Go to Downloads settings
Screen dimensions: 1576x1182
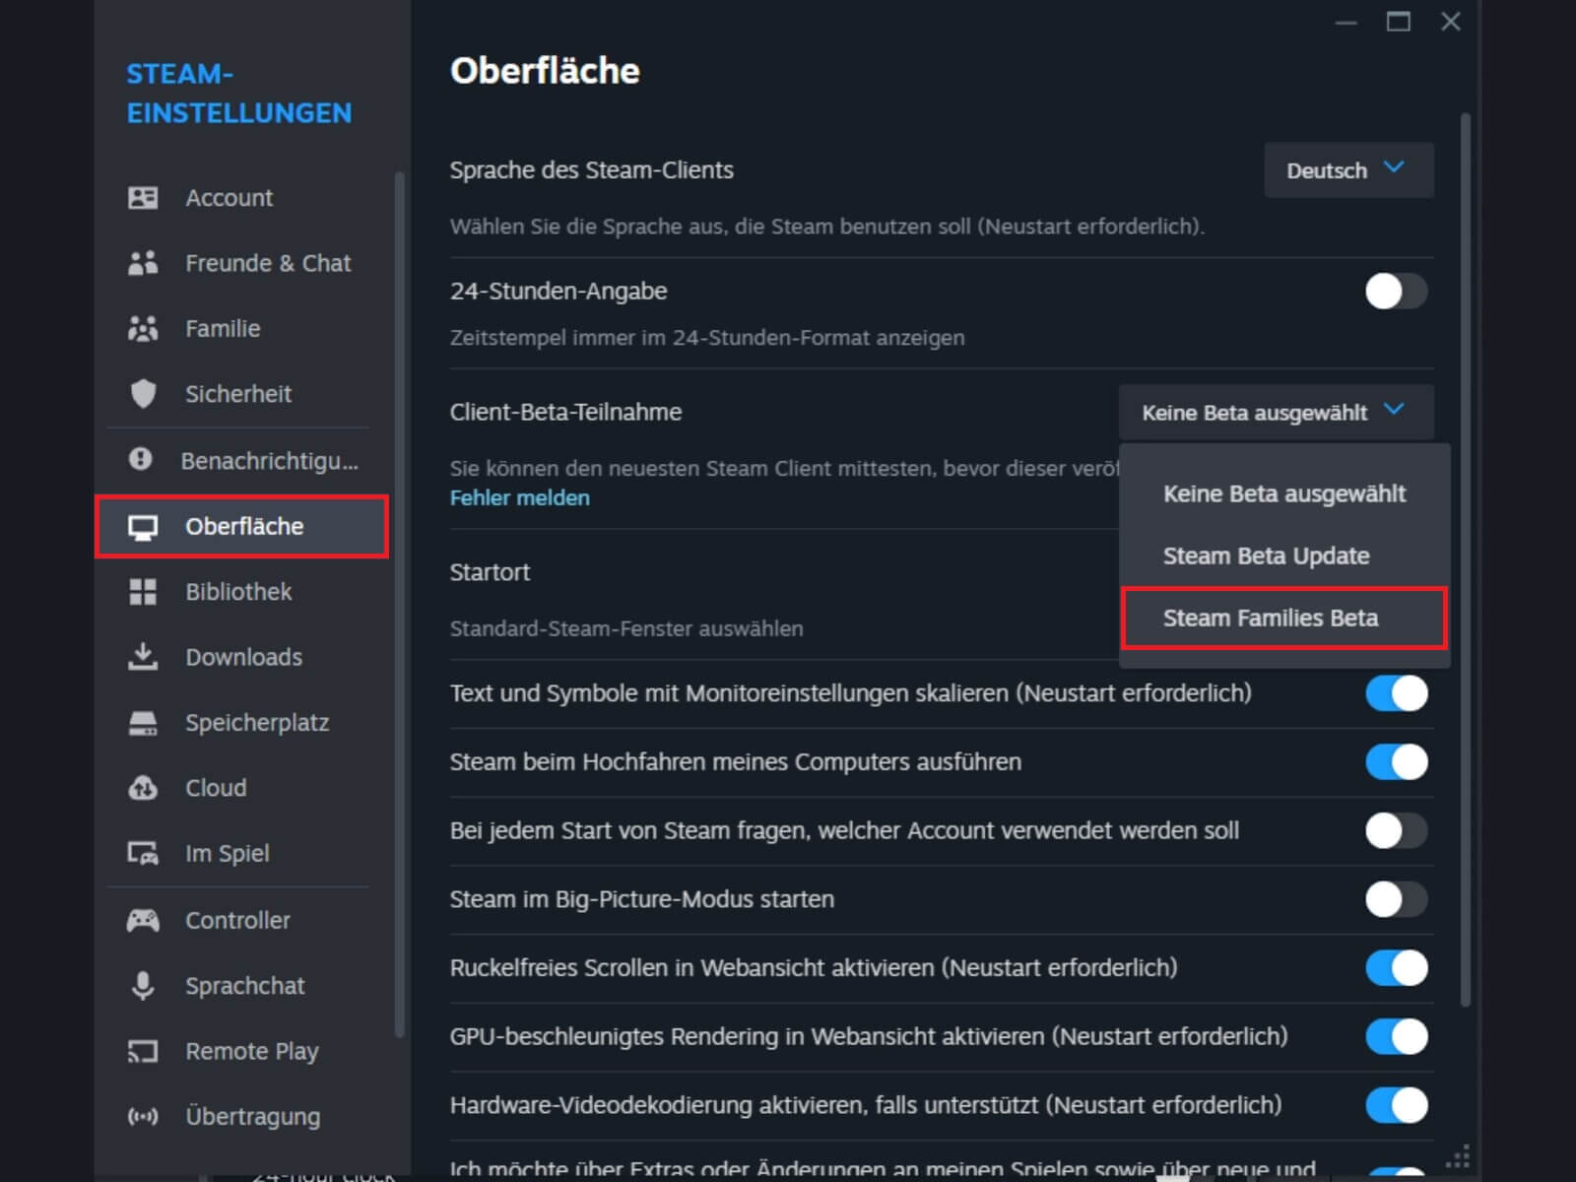[x=241, y=657]
